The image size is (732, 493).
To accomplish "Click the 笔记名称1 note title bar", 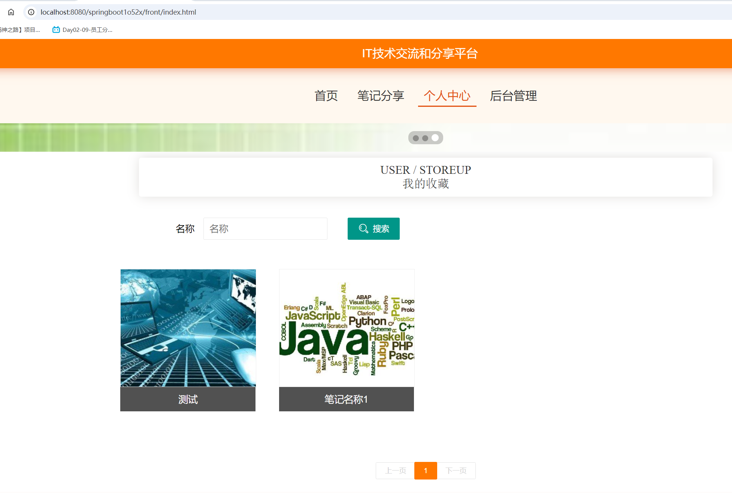I will [x=346, y=399].
